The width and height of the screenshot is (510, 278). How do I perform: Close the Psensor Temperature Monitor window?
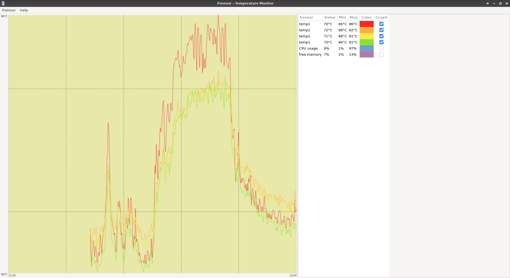[x=507, y=3]
